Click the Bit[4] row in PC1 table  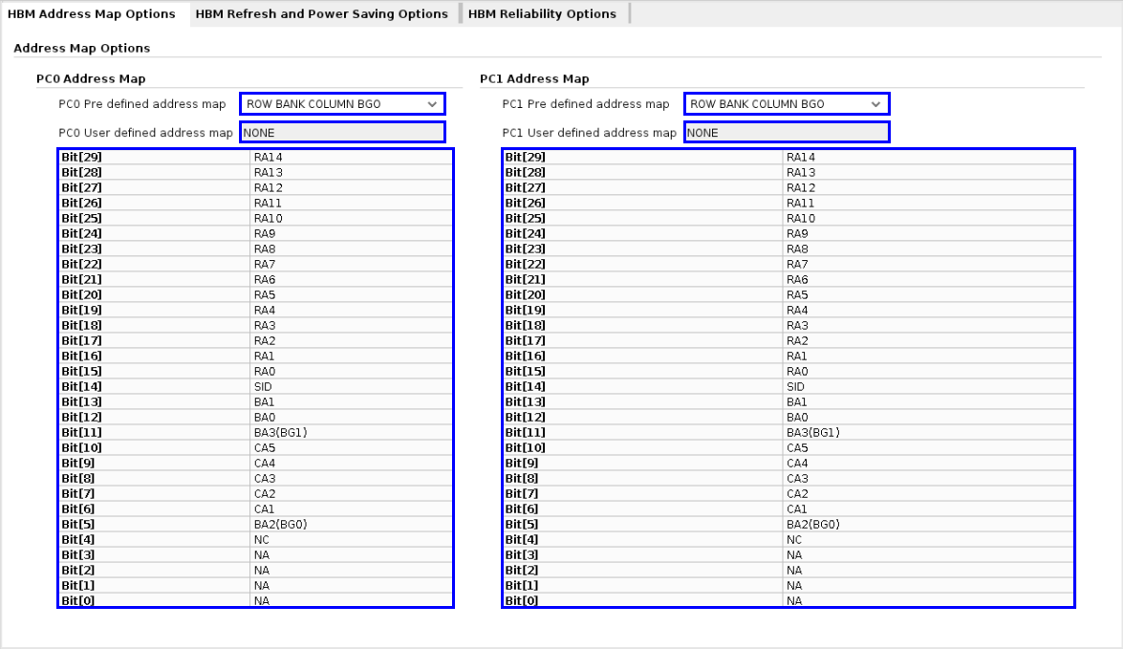pyautogui.click(x=642, y=539)
